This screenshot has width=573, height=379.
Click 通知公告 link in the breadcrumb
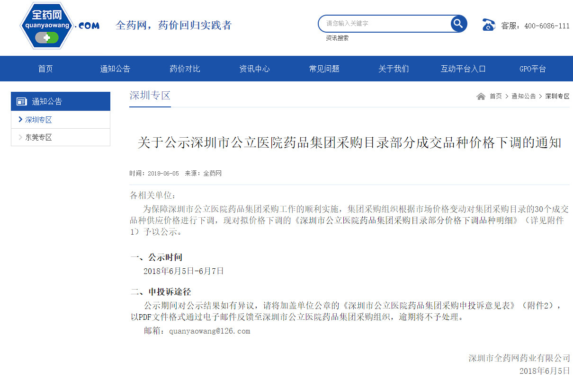(x=523, y=97)
